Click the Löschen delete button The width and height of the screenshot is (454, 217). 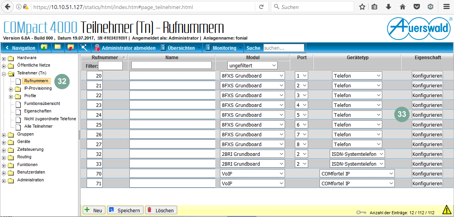(161, 210)
